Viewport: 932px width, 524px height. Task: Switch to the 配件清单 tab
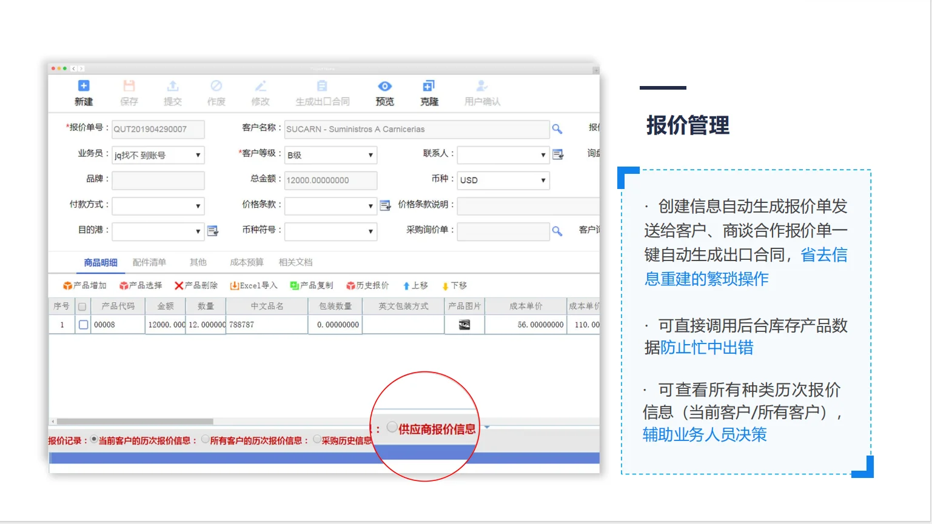[149, 262]
